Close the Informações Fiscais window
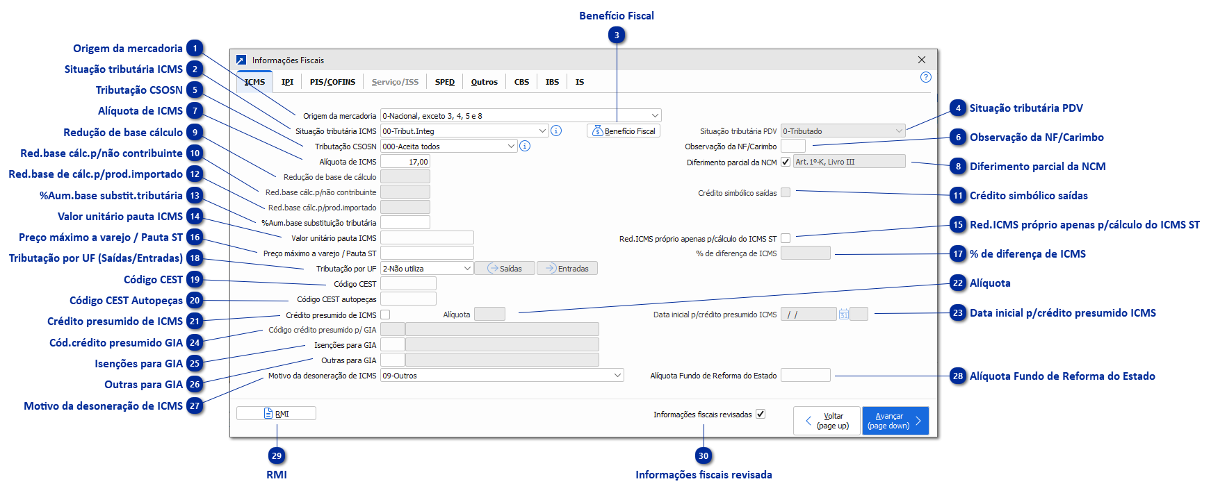 click(922, 60)
